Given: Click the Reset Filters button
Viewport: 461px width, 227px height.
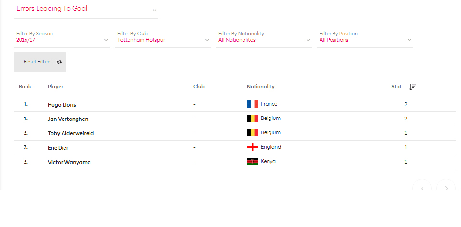Looking at the screenshot, I should 40,62.
